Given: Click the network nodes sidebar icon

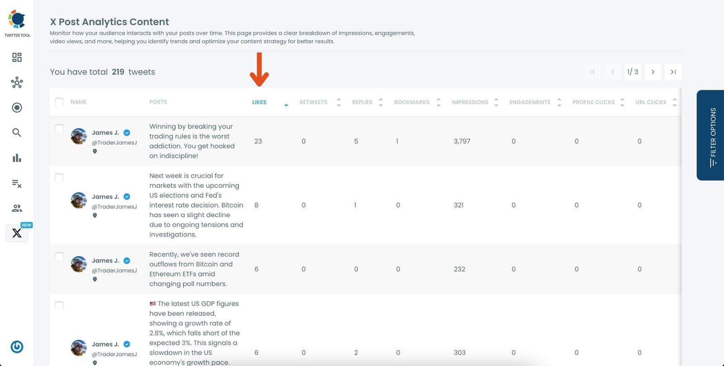Looking at the screenshot, I should pyautogui.click(x=17, y=82).
